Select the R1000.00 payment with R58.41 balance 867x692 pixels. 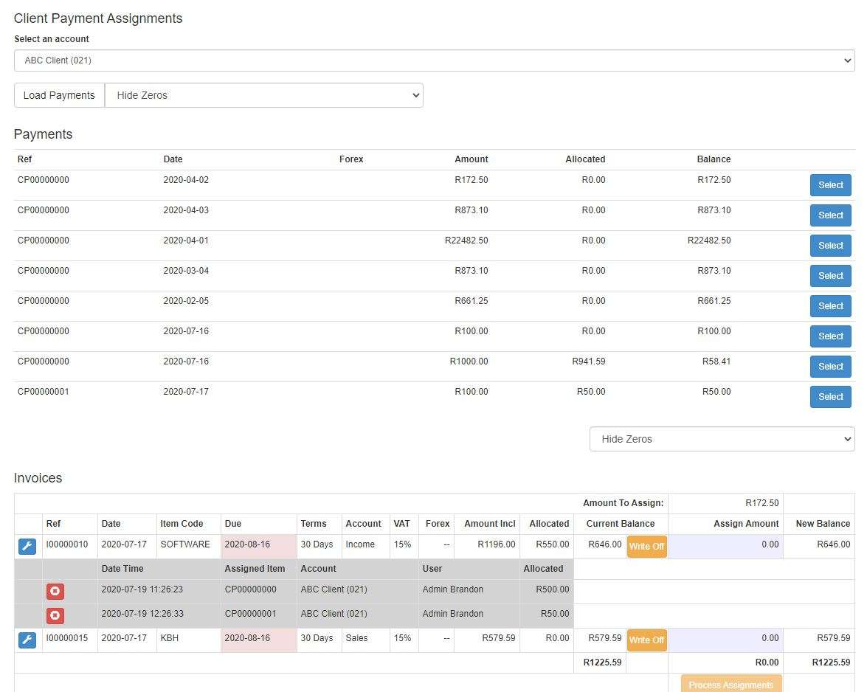tap(830, 367)
